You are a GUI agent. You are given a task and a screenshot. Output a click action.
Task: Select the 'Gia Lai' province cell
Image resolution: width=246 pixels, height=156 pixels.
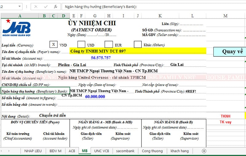point(177,65)
